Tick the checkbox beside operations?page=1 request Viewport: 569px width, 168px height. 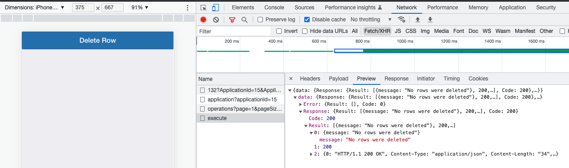(x=203, y=109)
